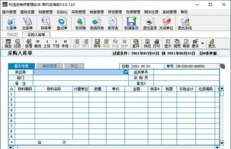This screenshot has height=149, width=231.
Task: Switch to the 导航图 tab
Action: (x=12, y=35)
